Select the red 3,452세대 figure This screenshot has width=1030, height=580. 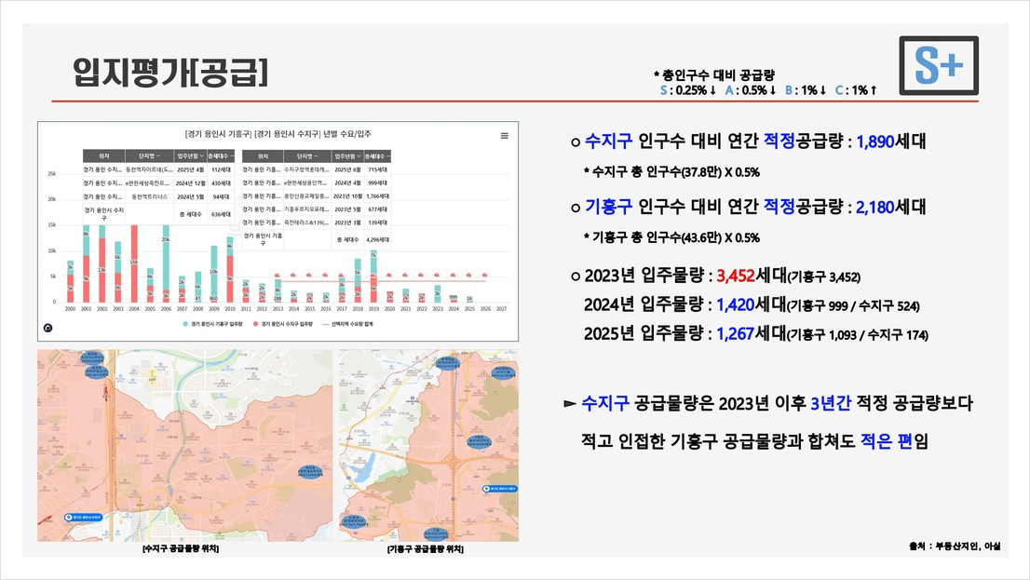(x=752, y=276)
